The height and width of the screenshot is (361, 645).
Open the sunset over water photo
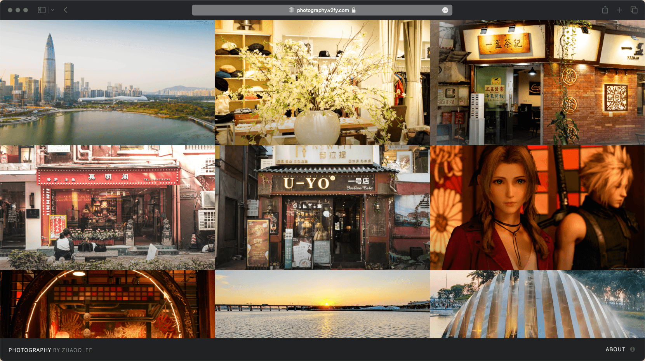[322, 304]
